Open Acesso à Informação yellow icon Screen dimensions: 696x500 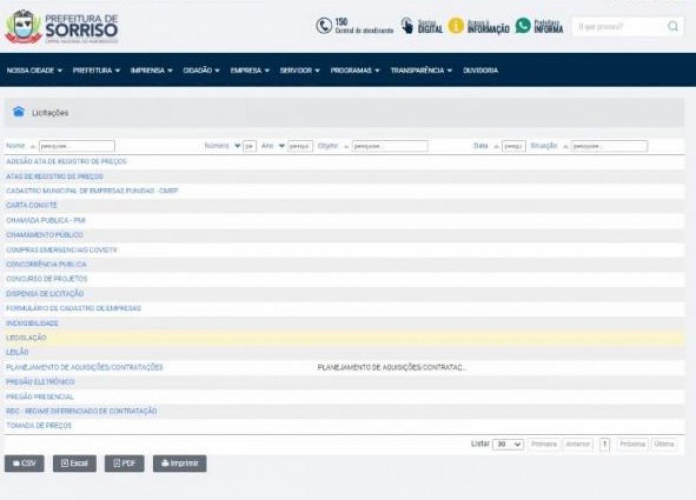click(x=456, y=26)
